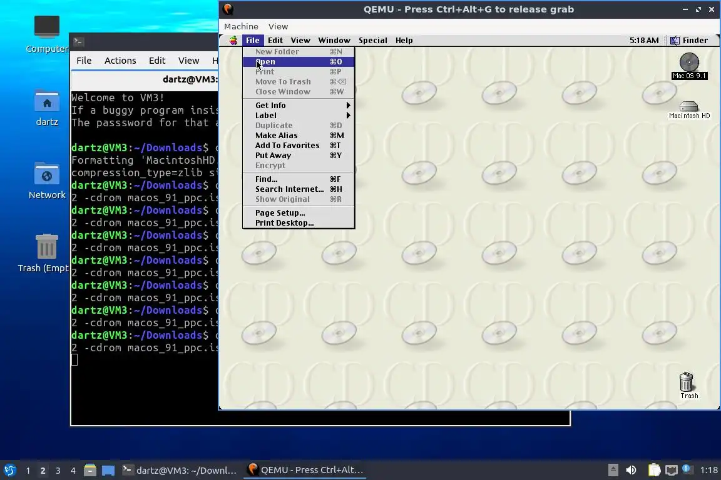Image resolution: width=721 pixels, height=480 pixels.
Task: Open the Mac OS Edit menu
Action: (275, 41)
